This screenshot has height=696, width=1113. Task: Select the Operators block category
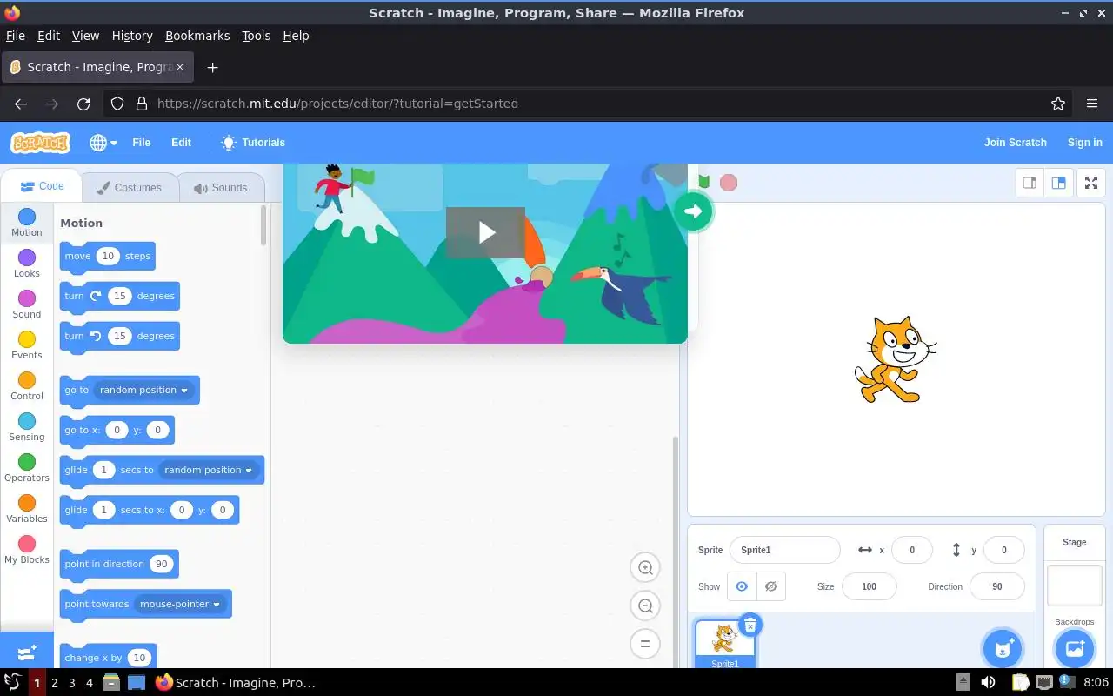pyautogui.click(x=27, y=468)
